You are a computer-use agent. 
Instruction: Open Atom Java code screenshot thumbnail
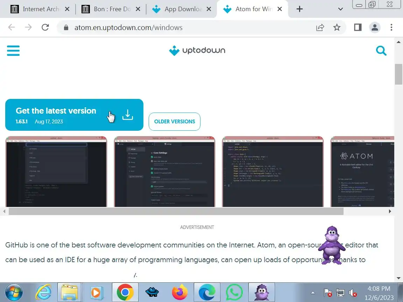pos(273,172)
